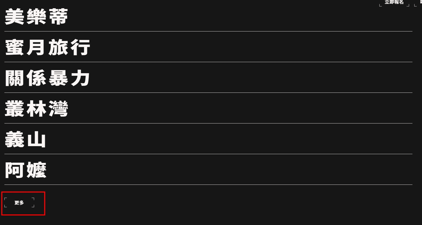
Task: Click the 立即報名 register button
Action: pos(394,2)
